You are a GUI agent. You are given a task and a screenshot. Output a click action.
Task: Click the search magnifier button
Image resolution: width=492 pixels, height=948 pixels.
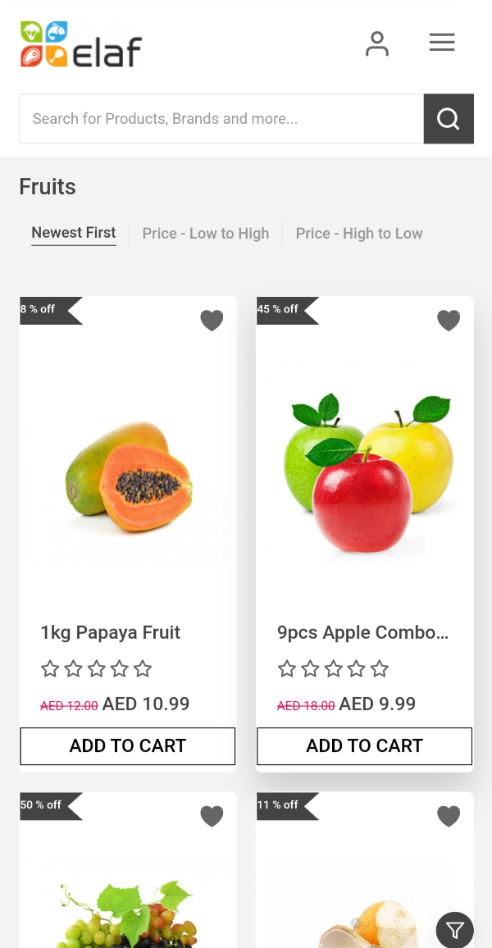click(449, 119)
